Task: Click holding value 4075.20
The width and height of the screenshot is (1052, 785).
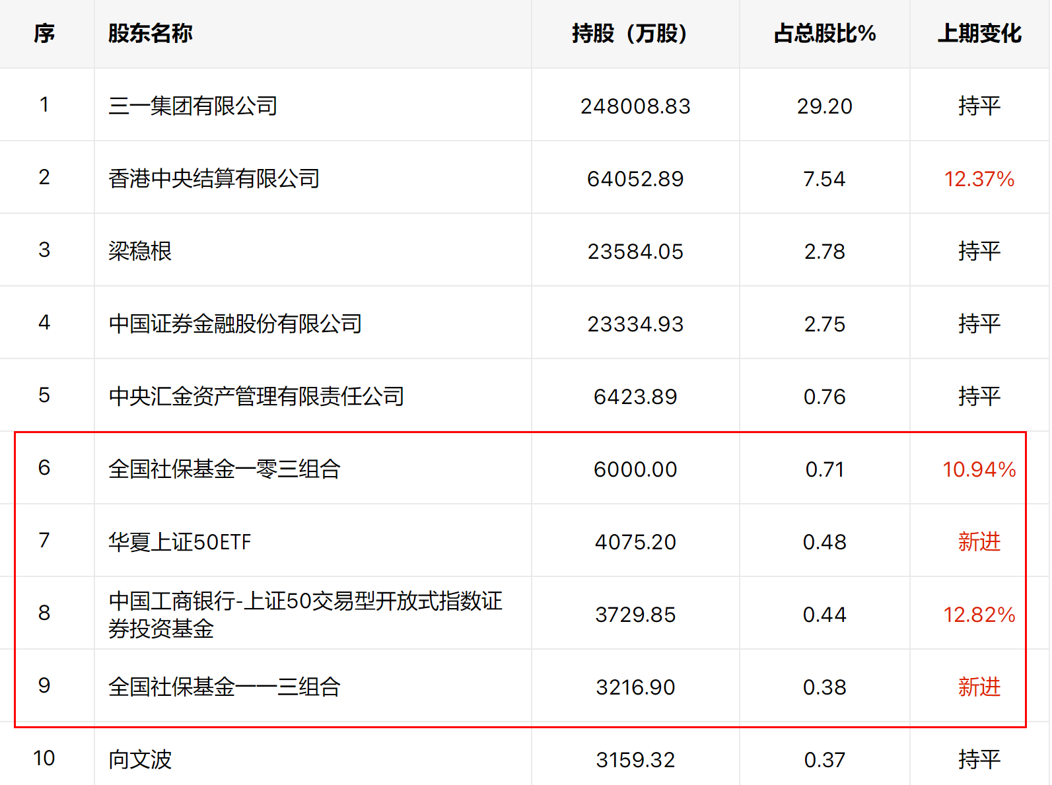Action: click(635, 542)
